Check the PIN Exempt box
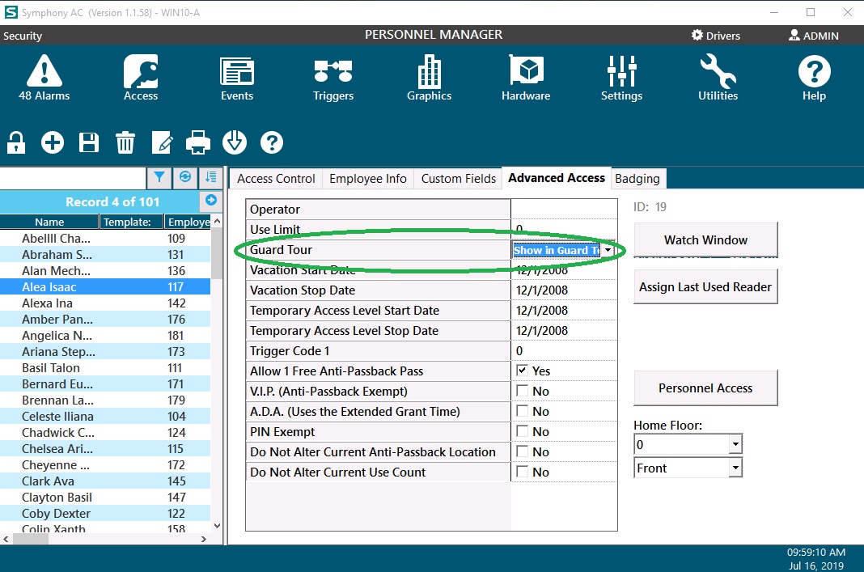864x572 pixels. (x=522, y=431)
